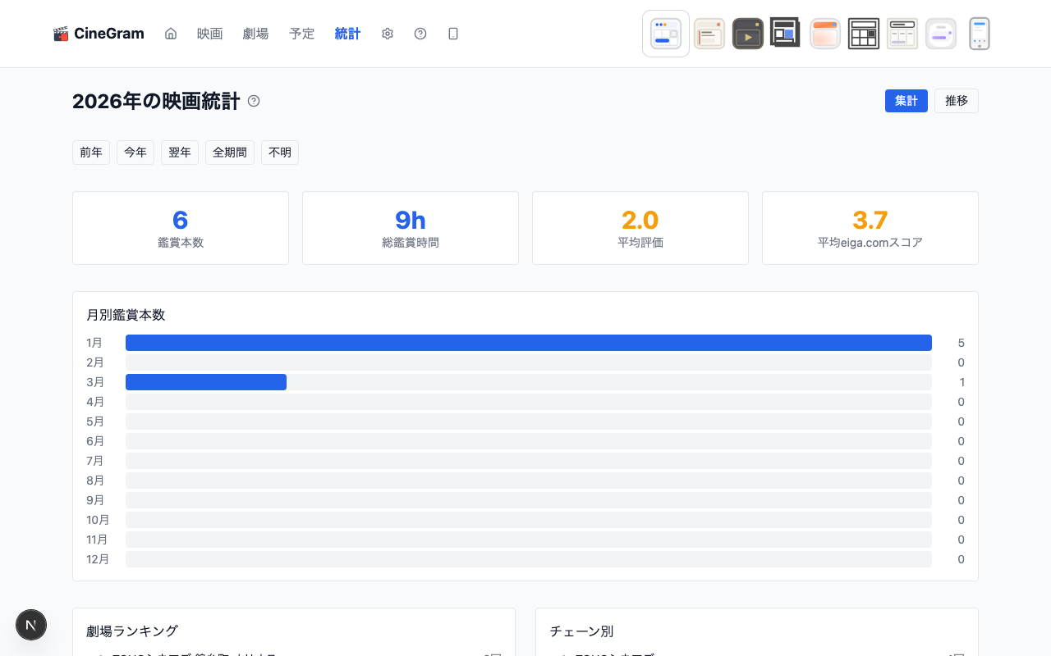Click the blue 集計 button
The height and width of the screenshot is (656, 1051).
[906, 101]
